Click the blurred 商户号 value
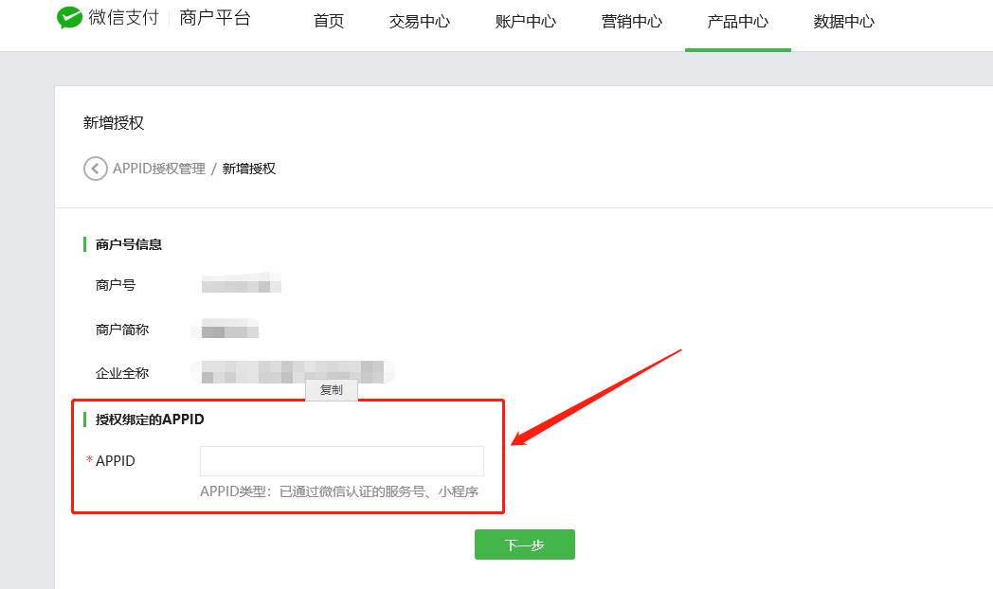 [242, 283]
